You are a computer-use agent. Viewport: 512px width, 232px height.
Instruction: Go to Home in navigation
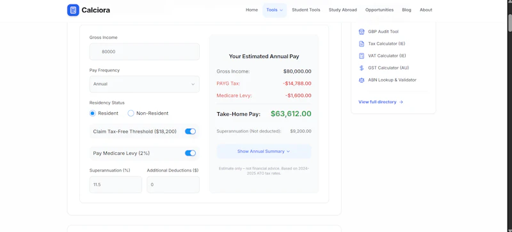click(x=252, y=10)
